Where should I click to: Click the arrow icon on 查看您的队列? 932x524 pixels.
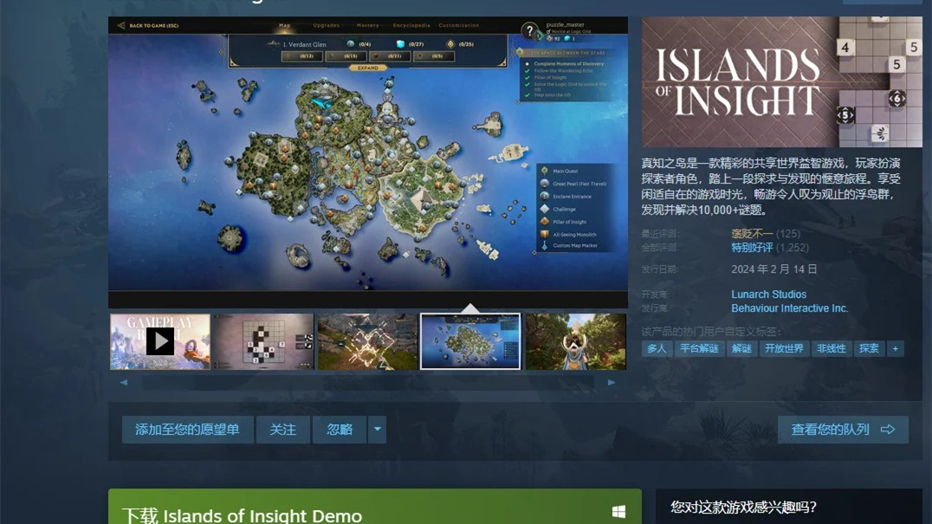(x=888, y=430)
